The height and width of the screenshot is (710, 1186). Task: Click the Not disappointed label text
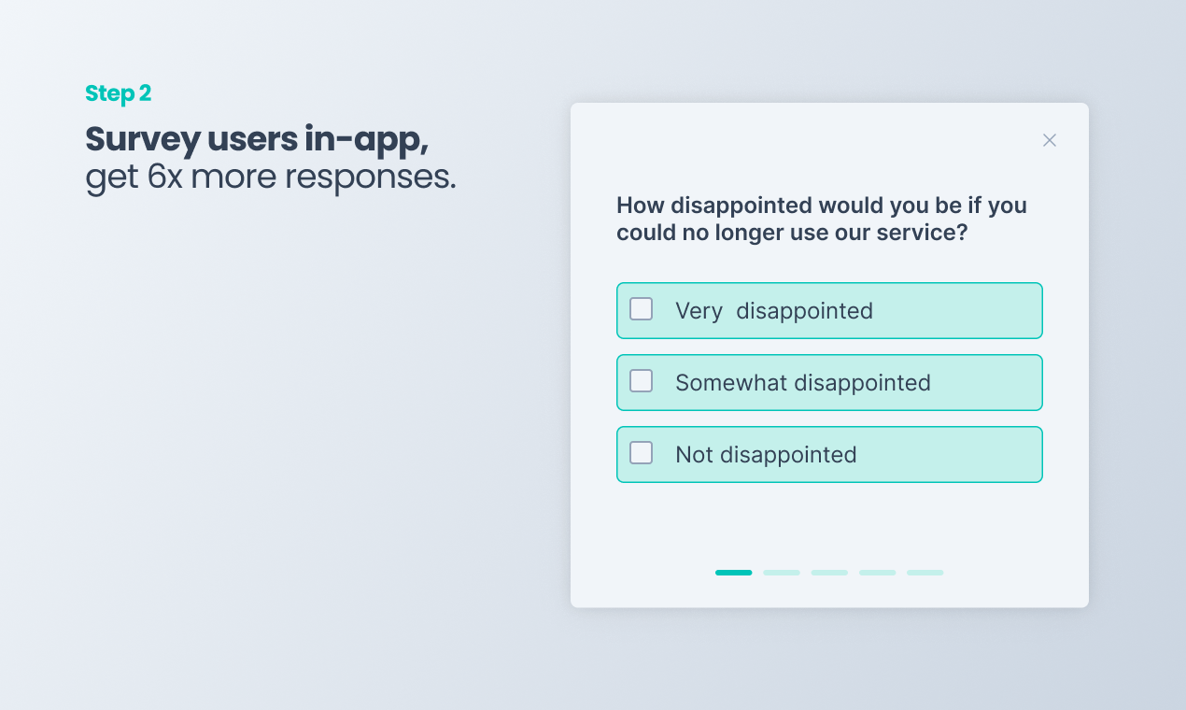tap(766, 455)
